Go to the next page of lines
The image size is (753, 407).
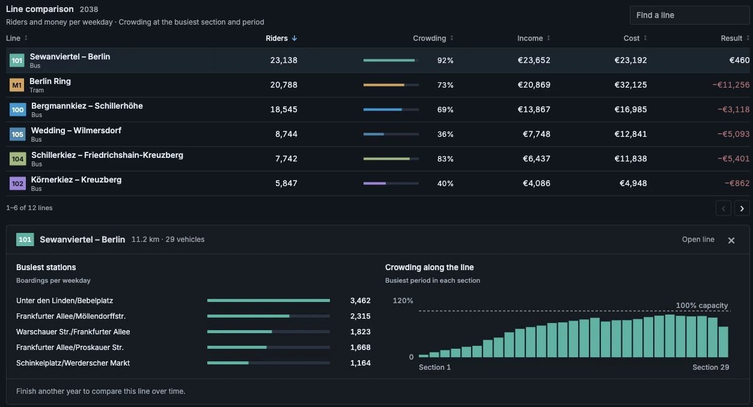pyautogui.click(x=742, y=208)
